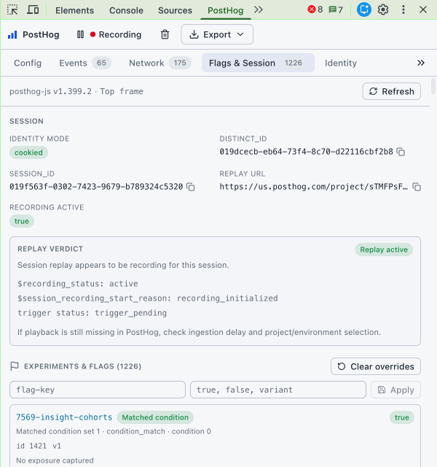Copy the distinct_id value
The height and width of the screenshot is (467, 437).
tap(401, 152)
